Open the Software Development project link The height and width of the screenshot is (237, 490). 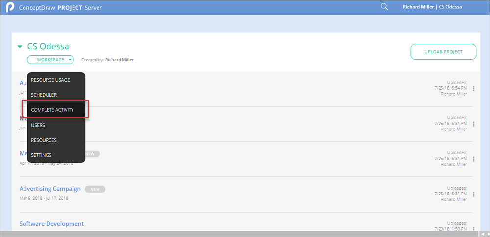[x=51, y=224]
